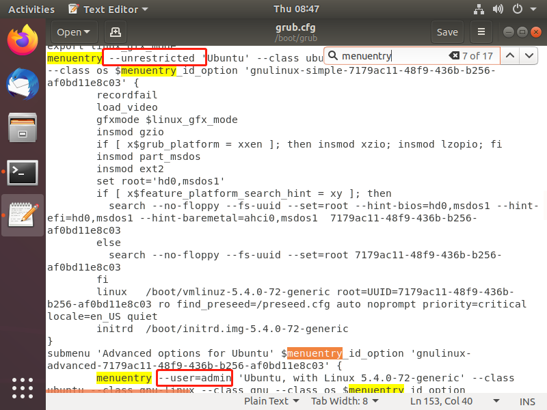This screenshot has height=410, width=547.
Task: Open the Open file dropdown
Action: [x=75, y=32]
